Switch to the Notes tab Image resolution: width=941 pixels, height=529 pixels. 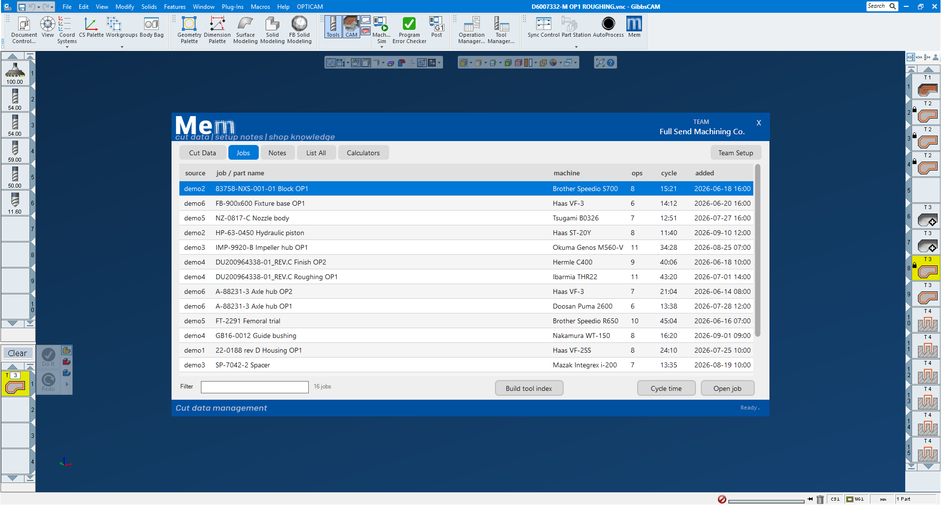pyautogui.click(x=277, y=153)
